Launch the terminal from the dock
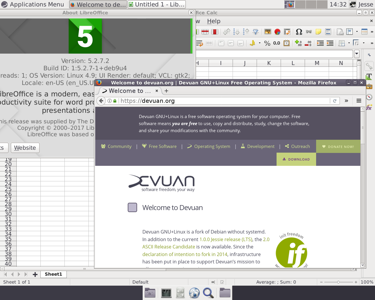Viewport: 375px width, 300px height. click(x=166, y=293)
